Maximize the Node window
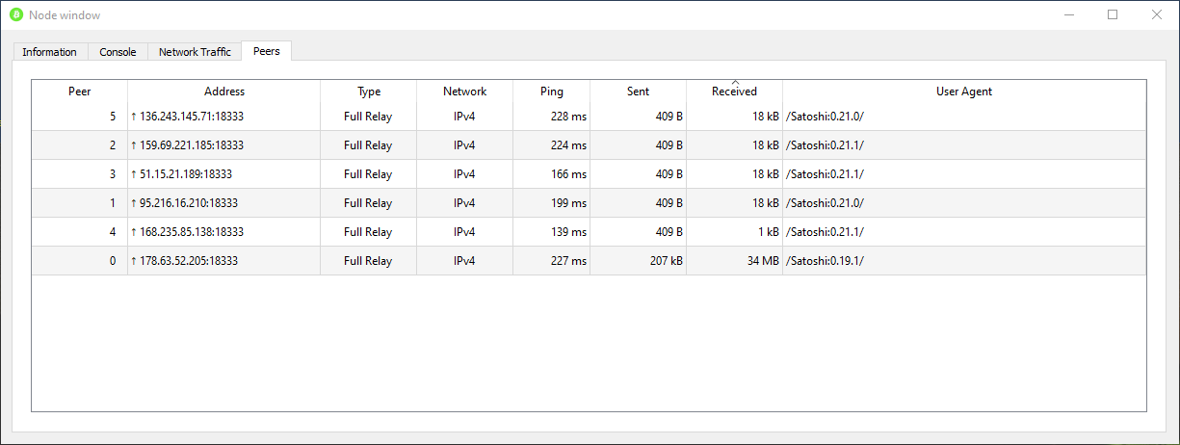 (1113, 14)
